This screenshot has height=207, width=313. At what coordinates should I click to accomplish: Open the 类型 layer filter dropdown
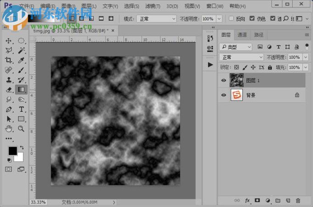[236, 47]
